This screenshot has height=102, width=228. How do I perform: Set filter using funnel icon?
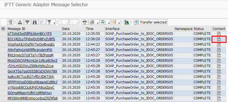50,22
